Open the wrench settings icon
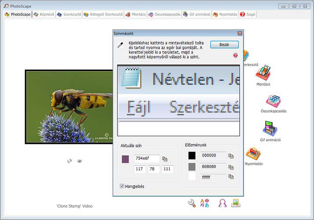The image size is (314, 220). 191,203
